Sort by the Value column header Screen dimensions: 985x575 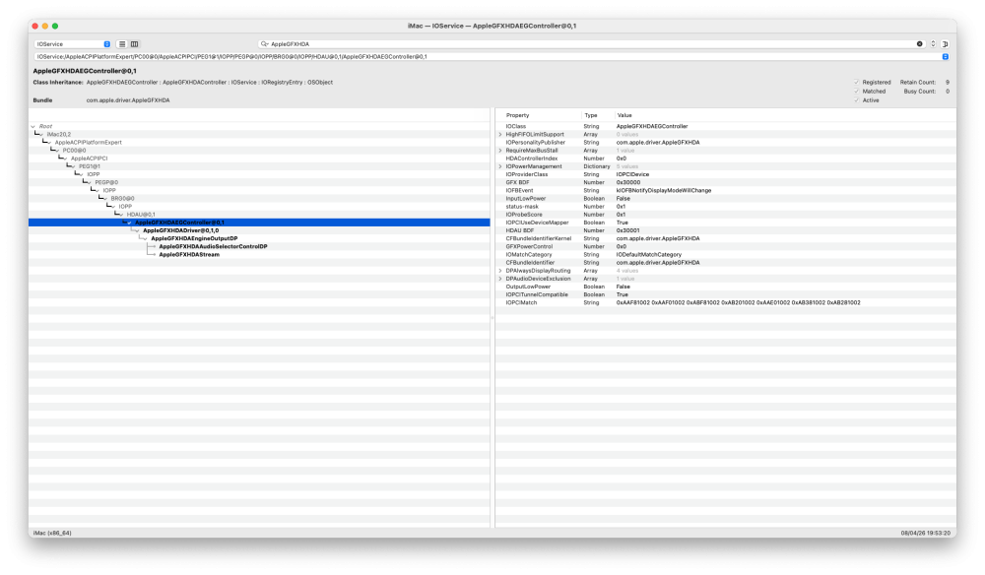(785, 115)
